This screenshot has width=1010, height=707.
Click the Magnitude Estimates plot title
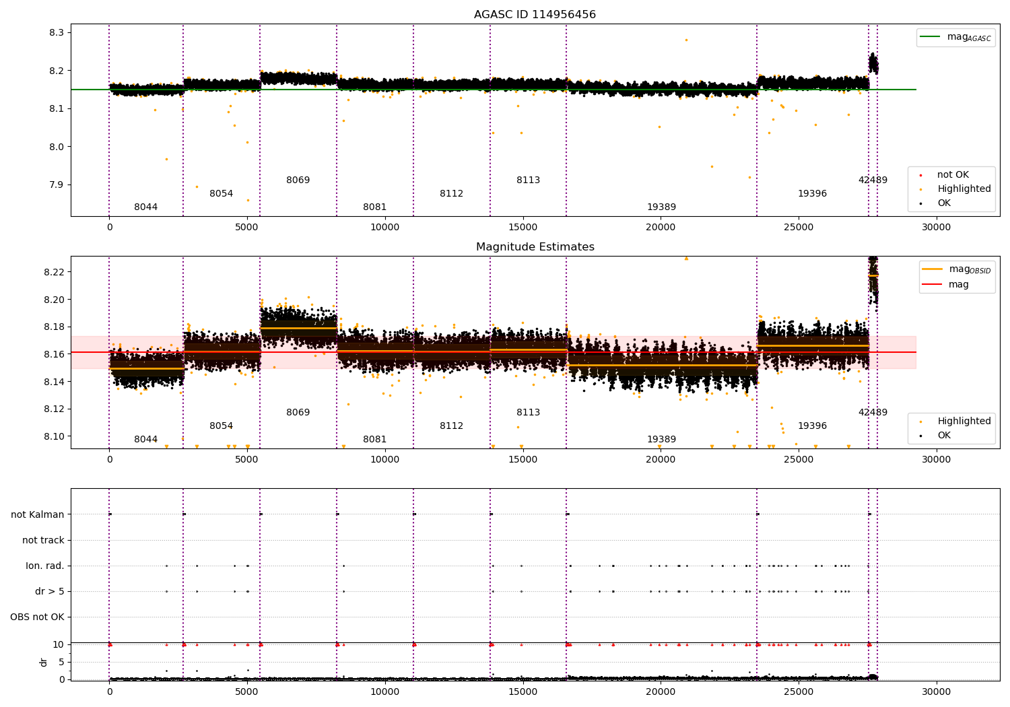click(x=535, y=247)
